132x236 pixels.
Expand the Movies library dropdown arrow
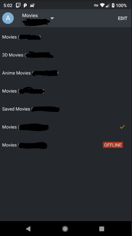pyautogui.click(x=52, y=18)
